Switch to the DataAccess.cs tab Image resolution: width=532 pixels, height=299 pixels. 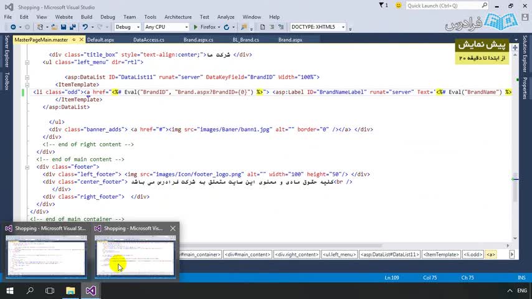pyautogui.click(x=149, y=40)
